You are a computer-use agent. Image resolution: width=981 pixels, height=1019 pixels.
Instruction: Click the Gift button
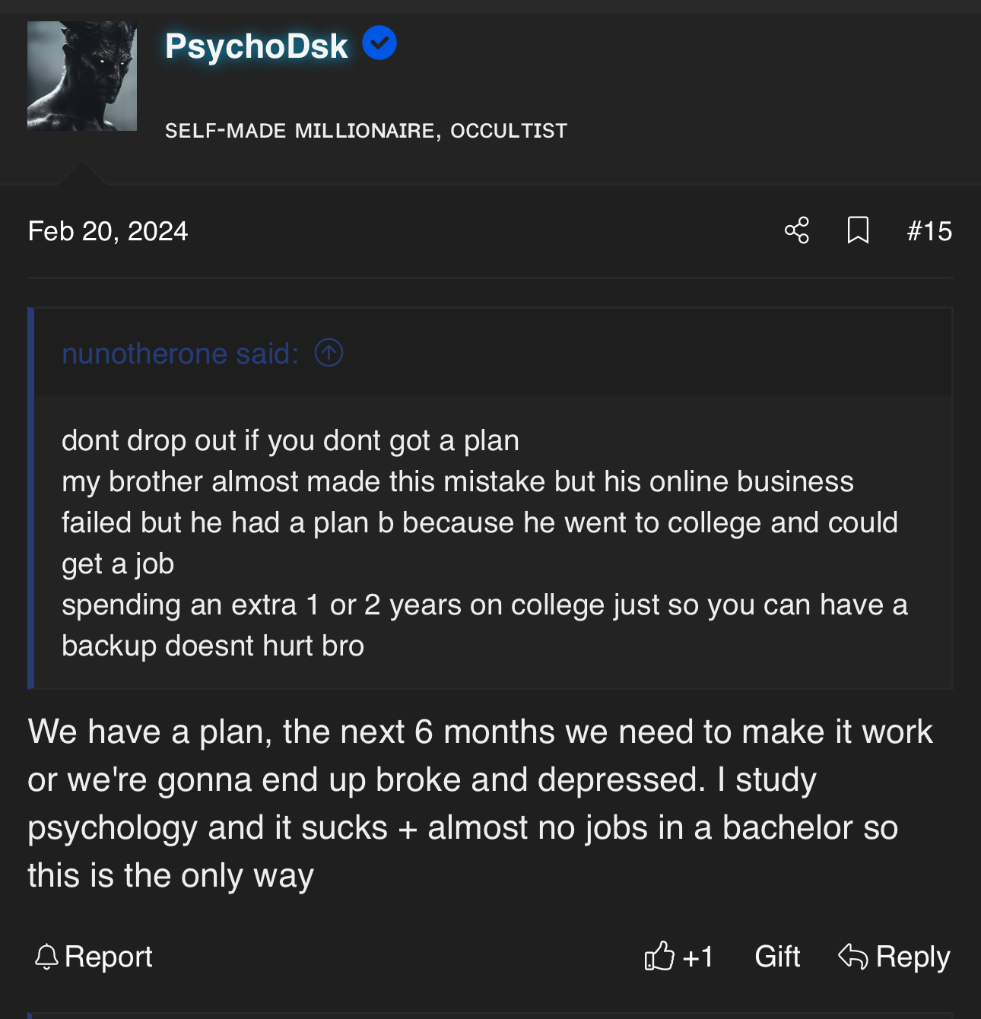click(777, 957)
